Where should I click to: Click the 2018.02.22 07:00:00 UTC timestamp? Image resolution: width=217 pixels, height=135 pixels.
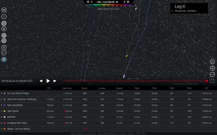[17, 81]
